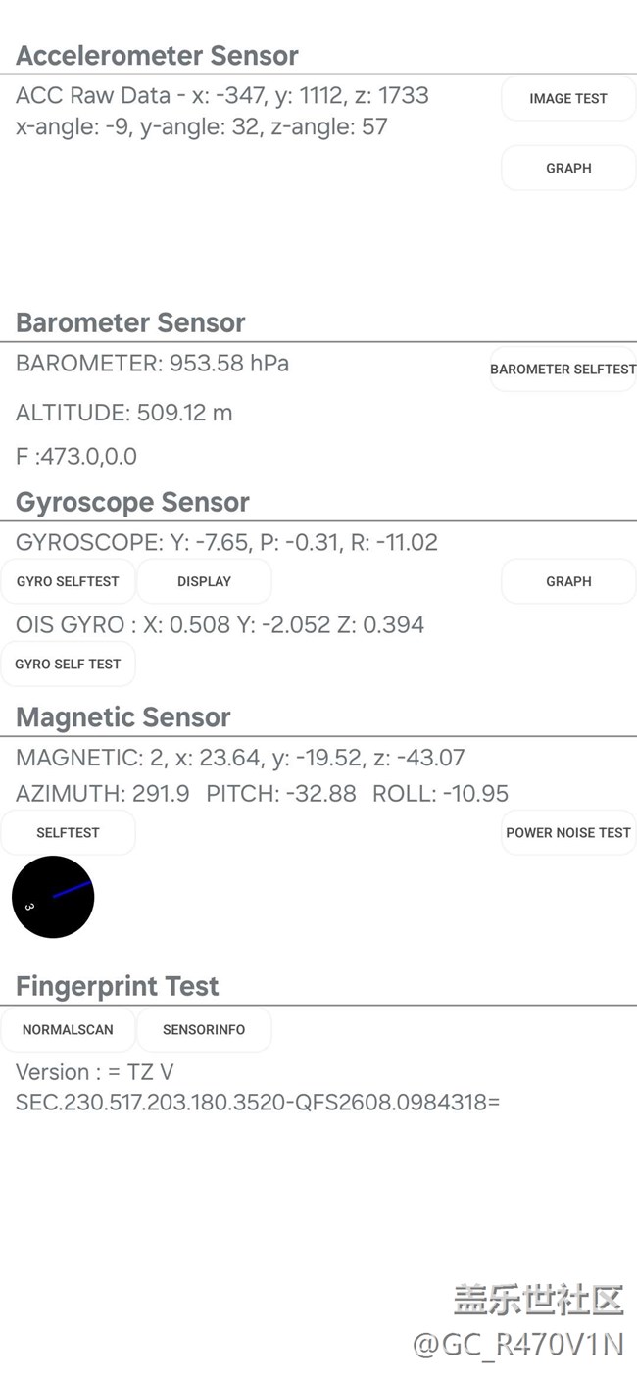
Task: Run the Magnetic Sensor SELFTEST
Action: click(x=68, y=833)
